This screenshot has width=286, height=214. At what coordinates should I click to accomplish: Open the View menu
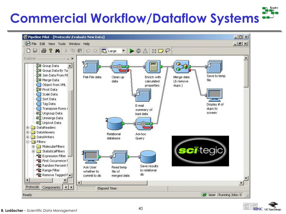tap(52, 44)
